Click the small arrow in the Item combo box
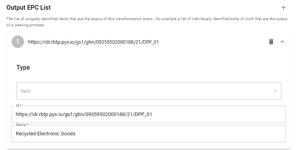The image size is (298, 150). click(x=275, y=91)
